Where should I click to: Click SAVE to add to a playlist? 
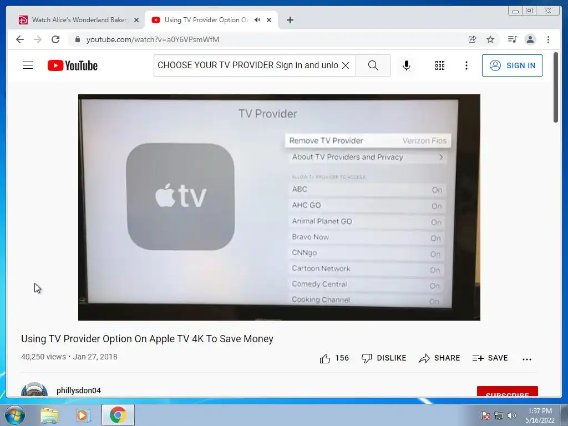pyautogui.click(x=490, y=358)
